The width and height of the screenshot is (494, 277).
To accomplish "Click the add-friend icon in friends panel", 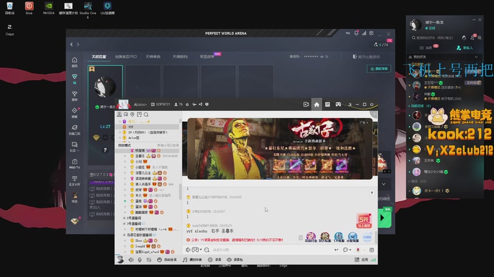I will coord(472,38).
